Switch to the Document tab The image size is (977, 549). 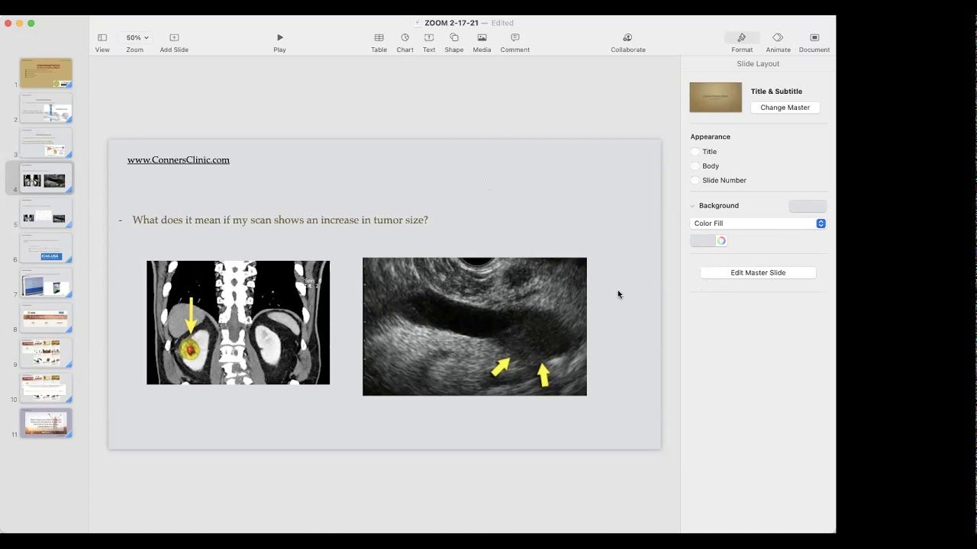coord(814,37)
